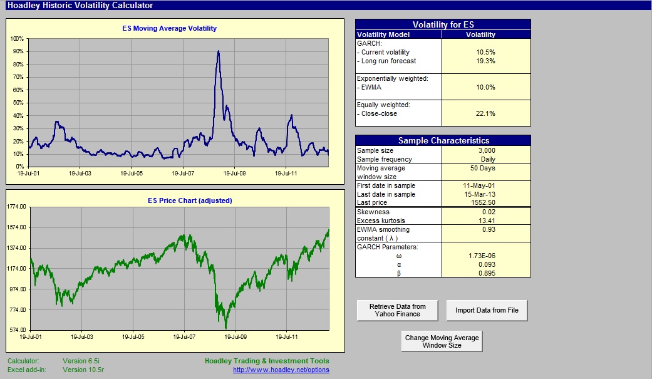Viewport: 652px width, 379px height.
Task: Click the GARCH Parameters label
Action: [x=388, y=247]
